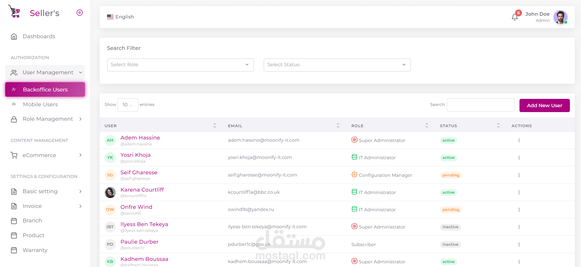
Task: Open John Doe's profile avatar
Action: pyautogui.click(x=560, y=17)
